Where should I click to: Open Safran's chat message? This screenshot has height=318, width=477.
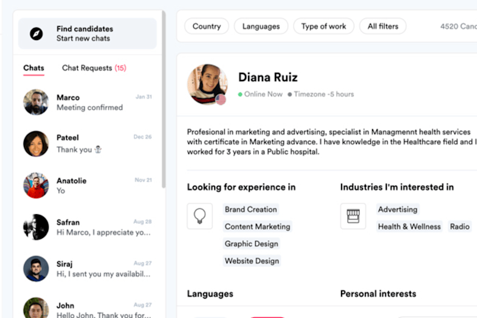click(88, 227)
